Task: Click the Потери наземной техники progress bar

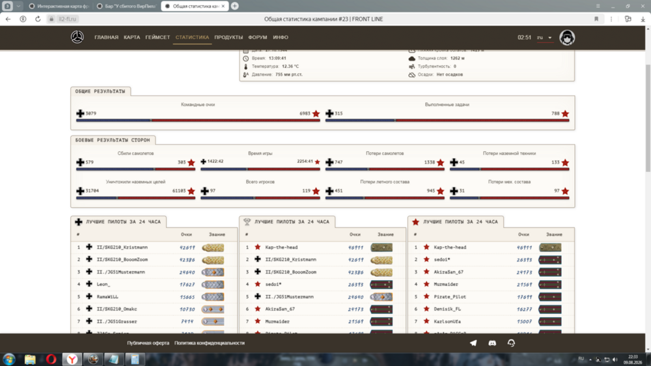Action: click(x=510, y=169)
